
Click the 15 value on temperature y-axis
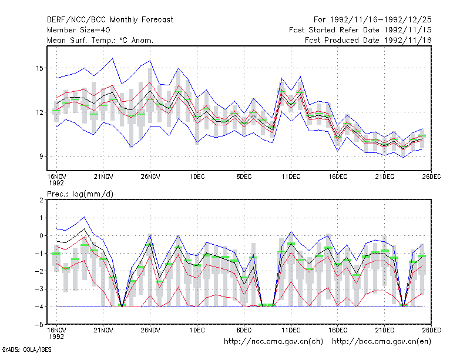tap(39, 68)
